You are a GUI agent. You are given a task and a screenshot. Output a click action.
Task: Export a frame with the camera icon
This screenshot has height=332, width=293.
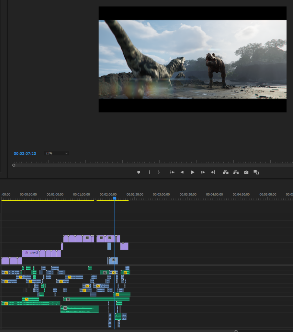[246, 172]
